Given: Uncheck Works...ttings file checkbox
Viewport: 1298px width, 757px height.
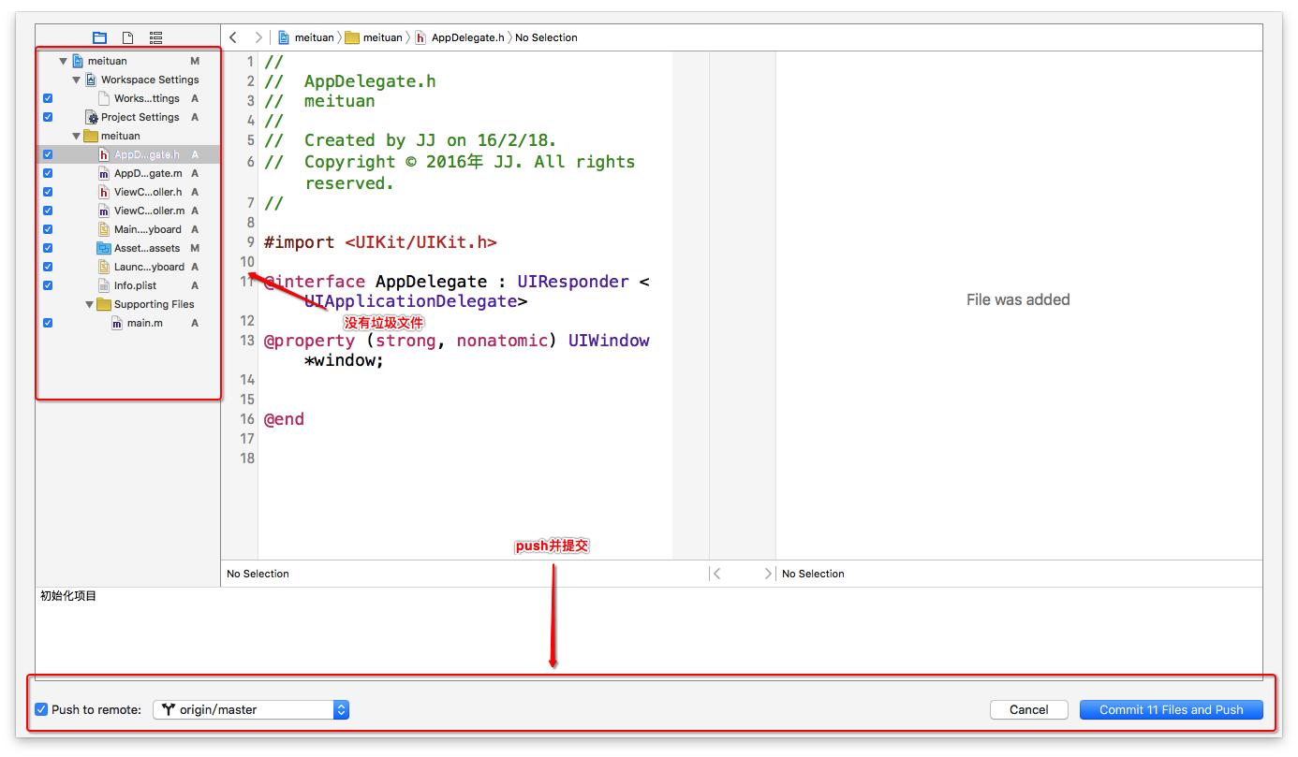Looking at the screenshot, I should point(48,98).
